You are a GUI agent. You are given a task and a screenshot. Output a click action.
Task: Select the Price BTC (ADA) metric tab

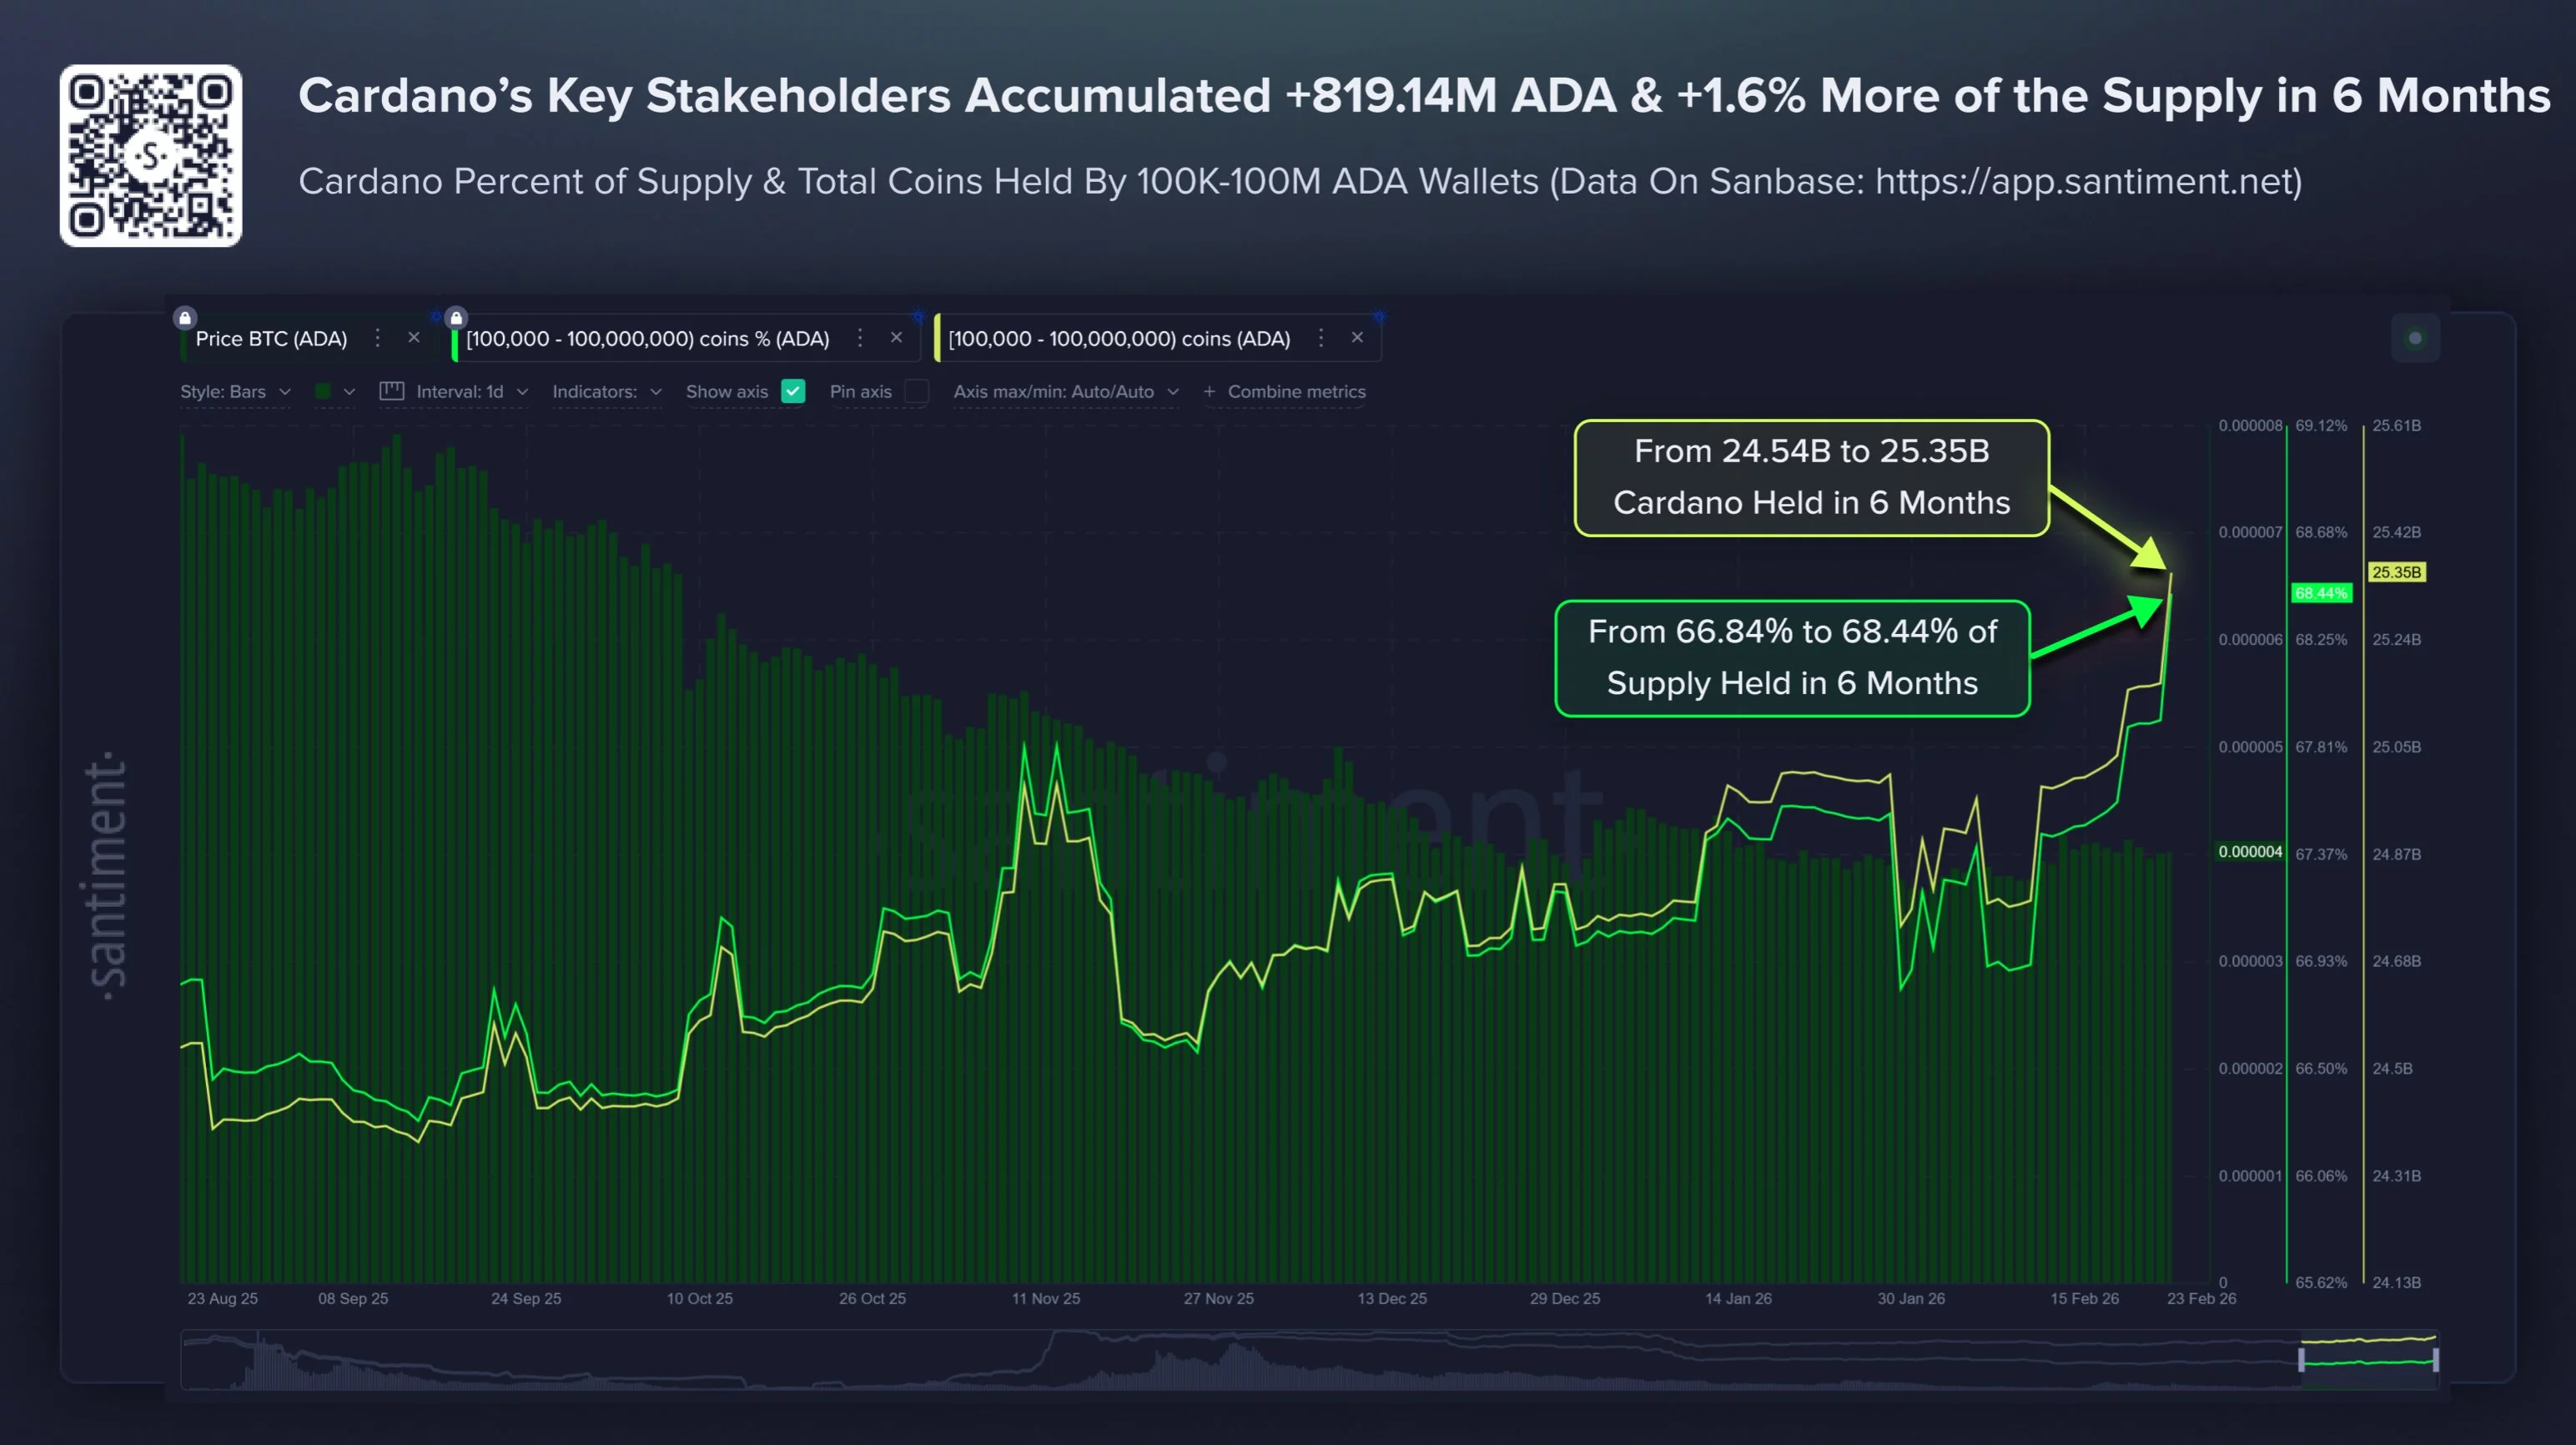pyautogui.click(x=271, y=338)
